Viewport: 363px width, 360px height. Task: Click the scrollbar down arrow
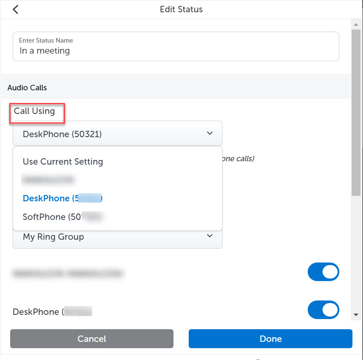click(x=356, y=314)
